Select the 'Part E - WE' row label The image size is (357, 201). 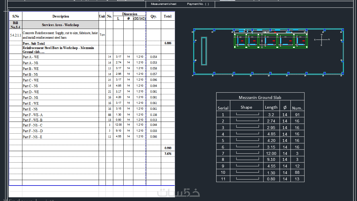coord(31,103)
